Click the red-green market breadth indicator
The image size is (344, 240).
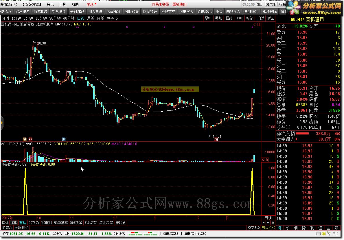click(143, 234)
